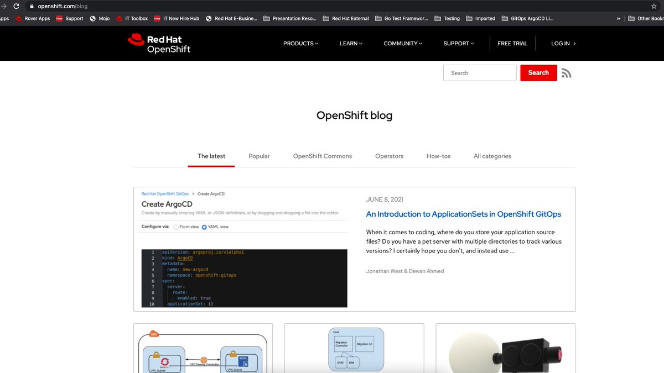Screen dimensions: 664x373
Task: Click the red Search button
Action: (x=538, y=73)
